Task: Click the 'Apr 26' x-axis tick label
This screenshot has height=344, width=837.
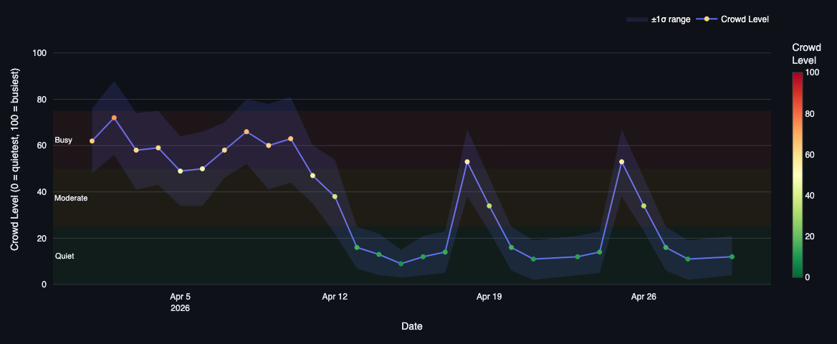Action: point(644,297)
